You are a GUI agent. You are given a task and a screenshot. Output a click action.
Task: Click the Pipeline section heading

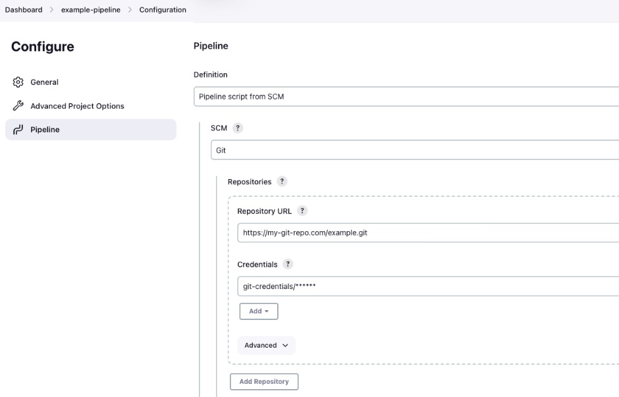point(211,46)
